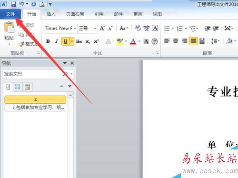
Task: Click the Distributed alignment icon
Action: pyautogui.click(x=202, y=41)
